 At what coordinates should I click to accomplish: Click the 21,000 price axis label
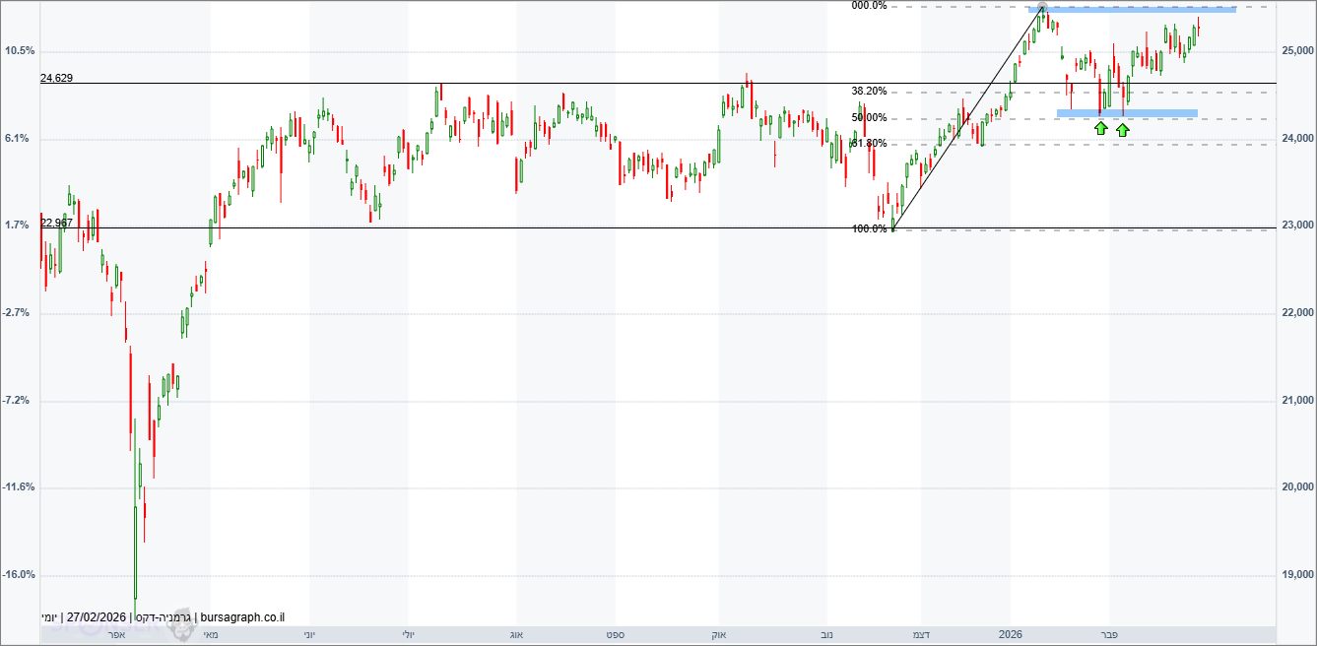[x=1297, y=401]
